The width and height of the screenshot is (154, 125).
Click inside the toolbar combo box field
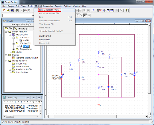pos(17,15)
